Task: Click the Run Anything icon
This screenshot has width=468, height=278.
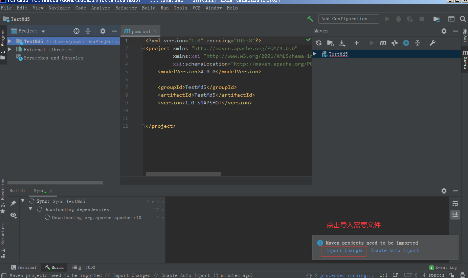Action: pyautogui.click(x=451, y=19)
